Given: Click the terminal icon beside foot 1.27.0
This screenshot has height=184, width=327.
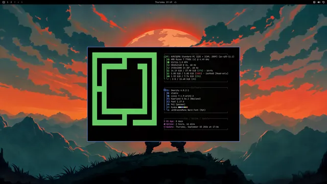Looking at the screenshot, I should point(168,102).
